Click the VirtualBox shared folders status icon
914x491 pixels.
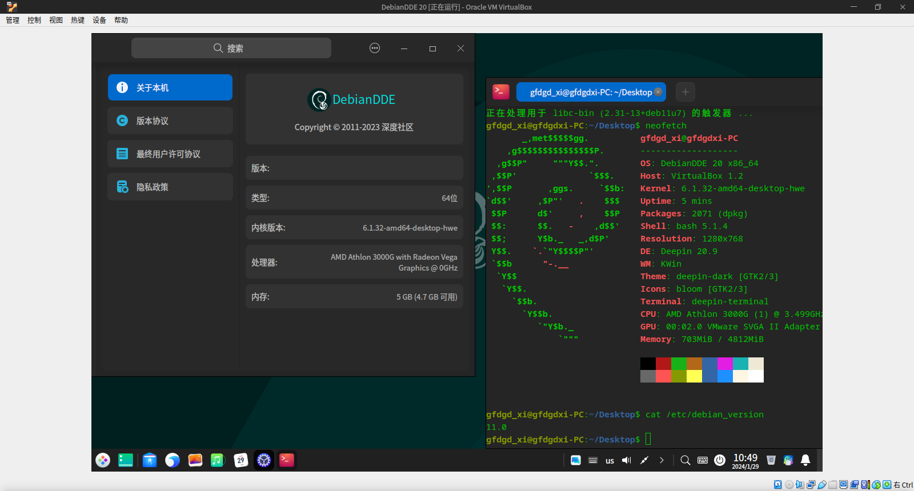click(x=833, y=485)
